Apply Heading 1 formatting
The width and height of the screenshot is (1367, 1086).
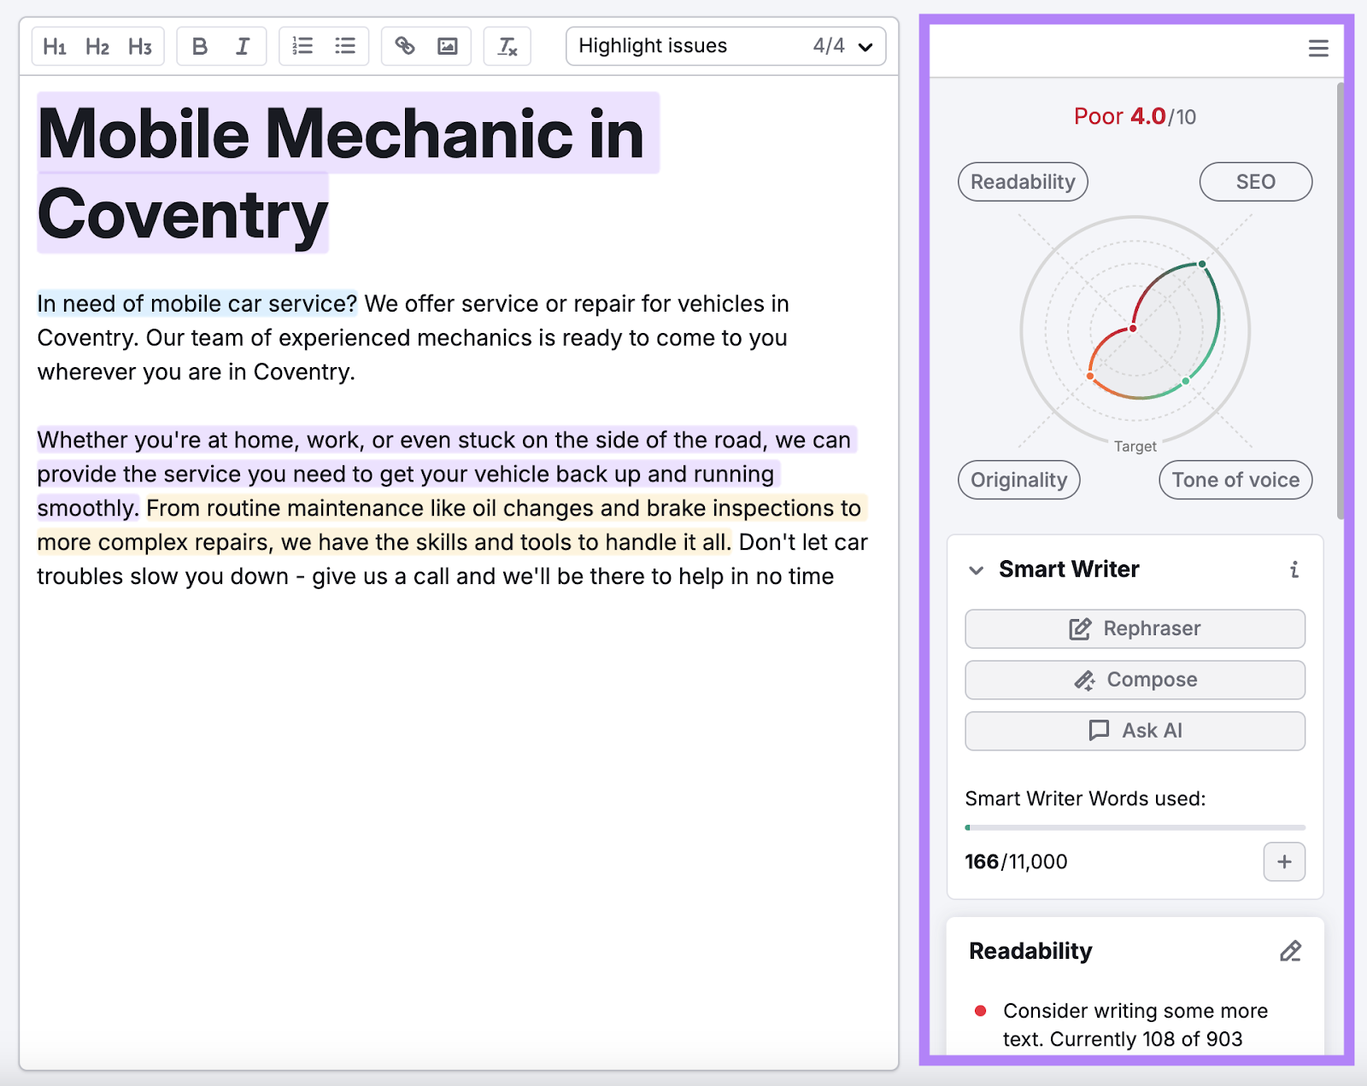pos(55,46)
